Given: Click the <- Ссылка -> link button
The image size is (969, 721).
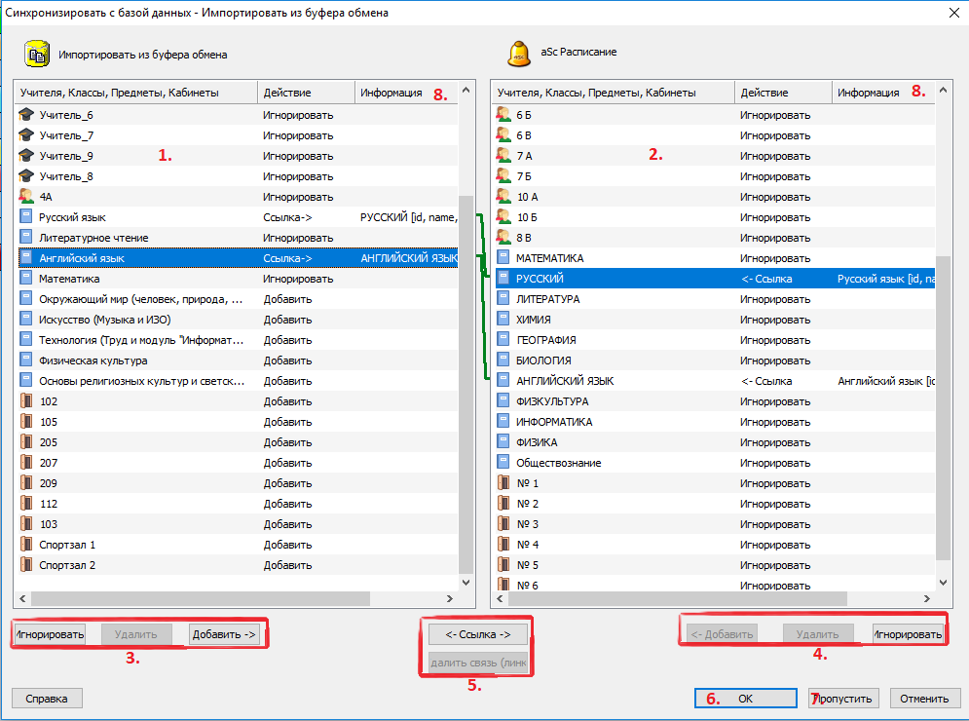Looking at the screenshot, I should coord(478,634).
